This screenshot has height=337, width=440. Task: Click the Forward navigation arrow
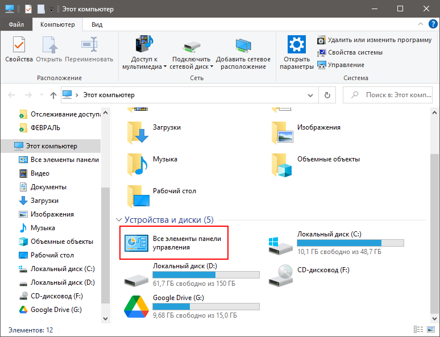28,95
